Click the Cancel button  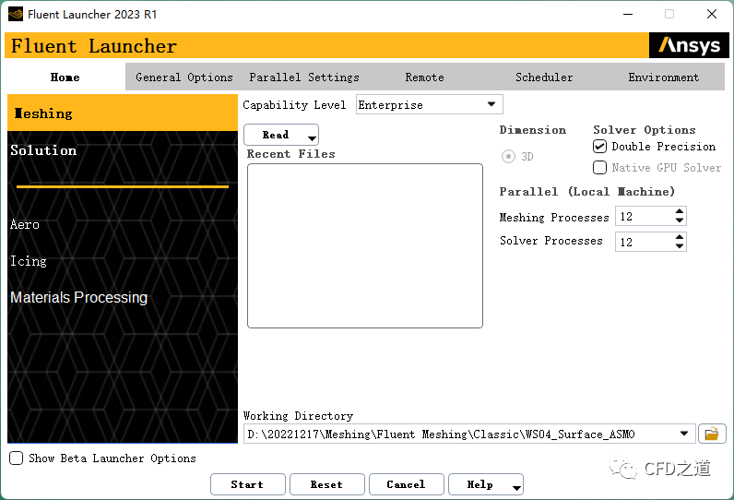[407, 484]
